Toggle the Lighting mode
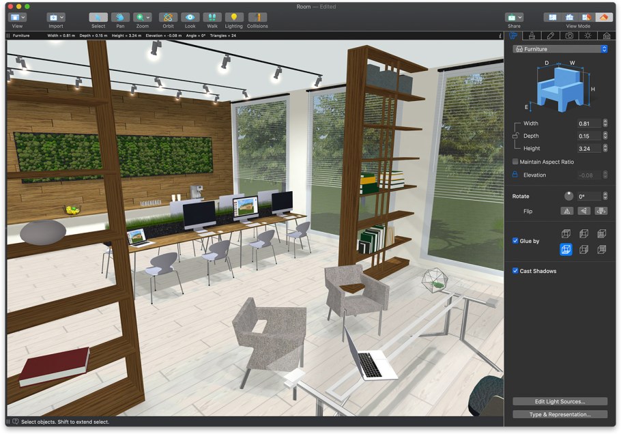The width and height of the screenshot is (621, 434). tap(234, 18)
